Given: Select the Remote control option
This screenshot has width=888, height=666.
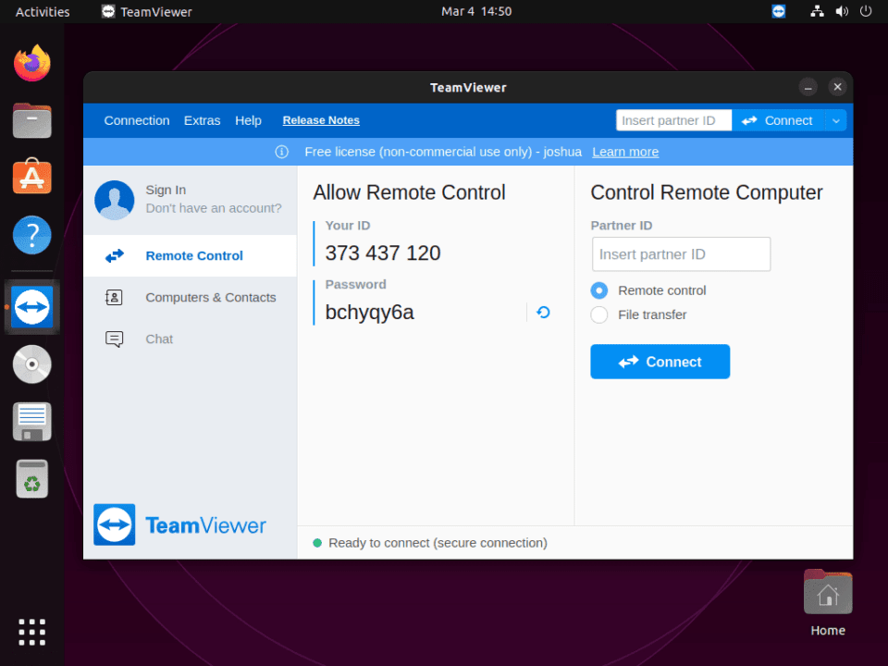Looking at the screenshot, I should pos(598,290).
